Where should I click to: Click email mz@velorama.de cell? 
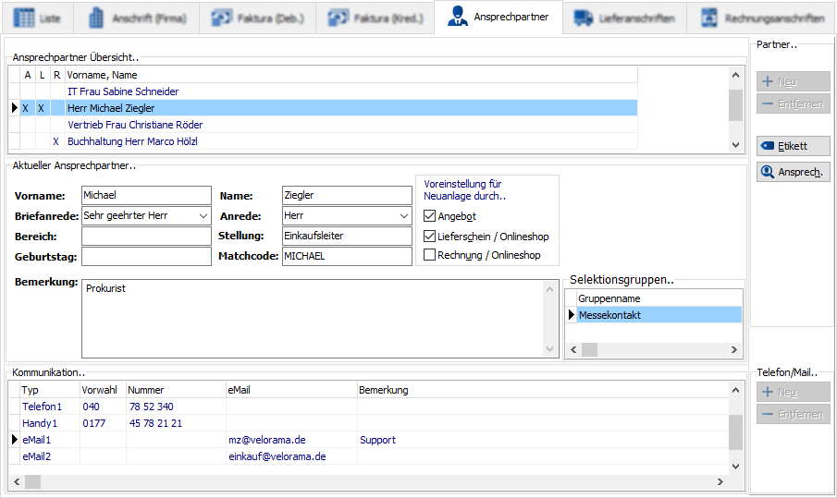[x=291, y=440]
